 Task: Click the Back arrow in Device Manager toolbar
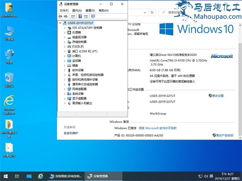(60, 16)
